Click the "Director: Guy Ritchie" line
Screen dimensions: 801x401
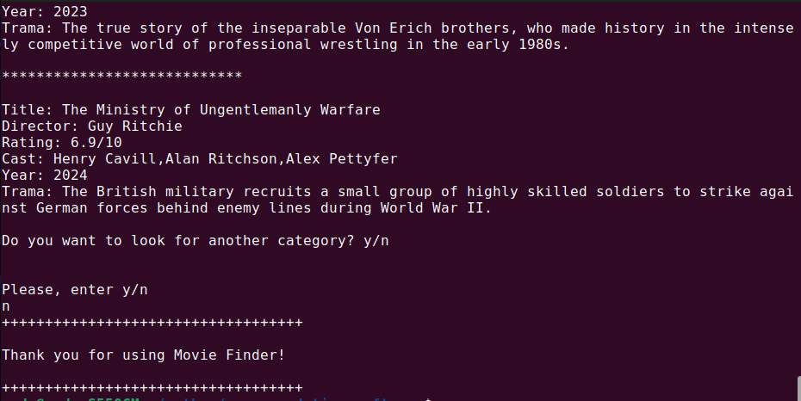[91, 126]
